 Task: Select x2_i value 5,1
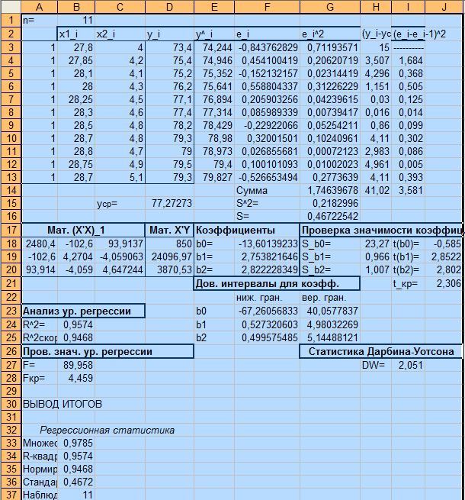[x=120, y=177]
